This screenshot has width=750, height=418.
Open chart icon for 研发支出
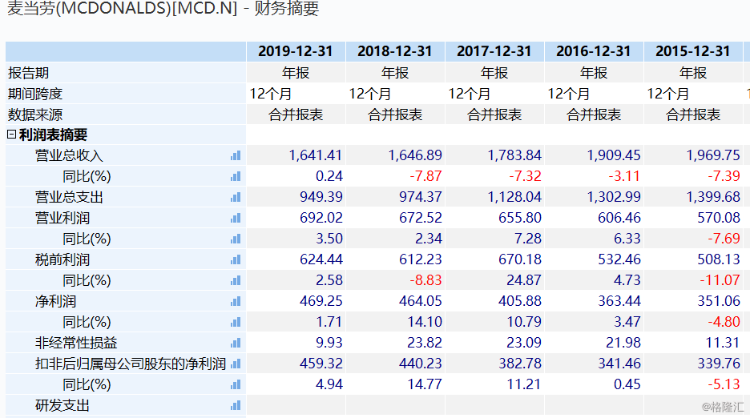tap(236, 405)
